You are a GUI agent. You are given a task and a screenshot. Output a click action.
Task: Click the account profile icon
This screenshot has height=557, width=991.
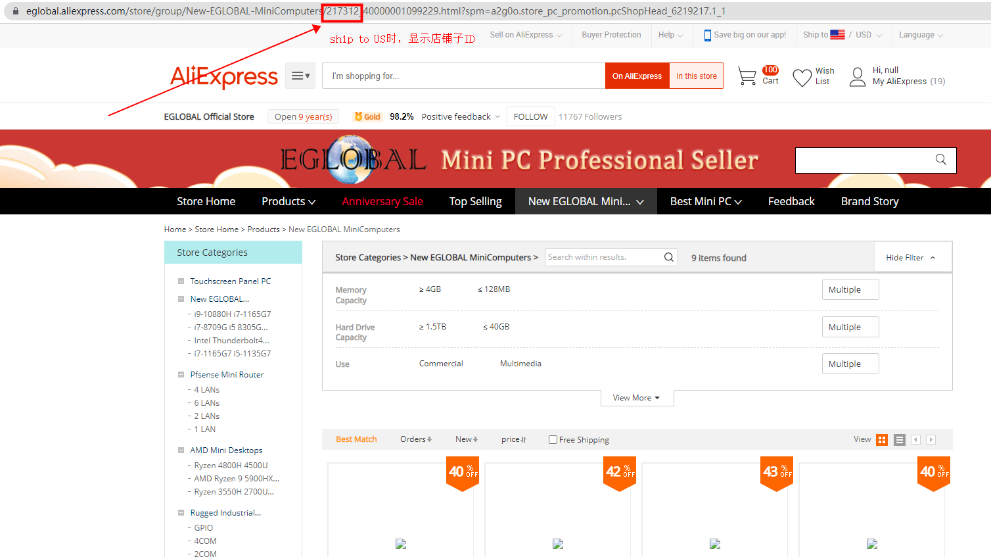[x=858, y=77]
